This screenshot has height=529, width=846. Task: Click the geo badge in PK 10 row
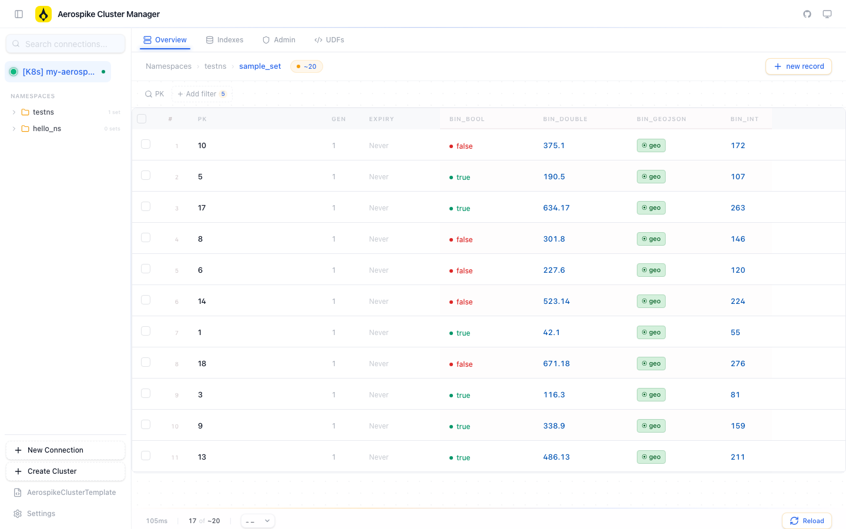651,145
